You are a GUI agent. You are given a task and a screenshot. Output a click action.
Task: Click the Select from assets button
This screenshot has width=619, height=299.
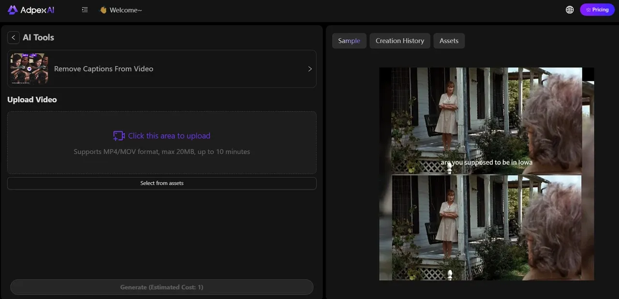162,183
